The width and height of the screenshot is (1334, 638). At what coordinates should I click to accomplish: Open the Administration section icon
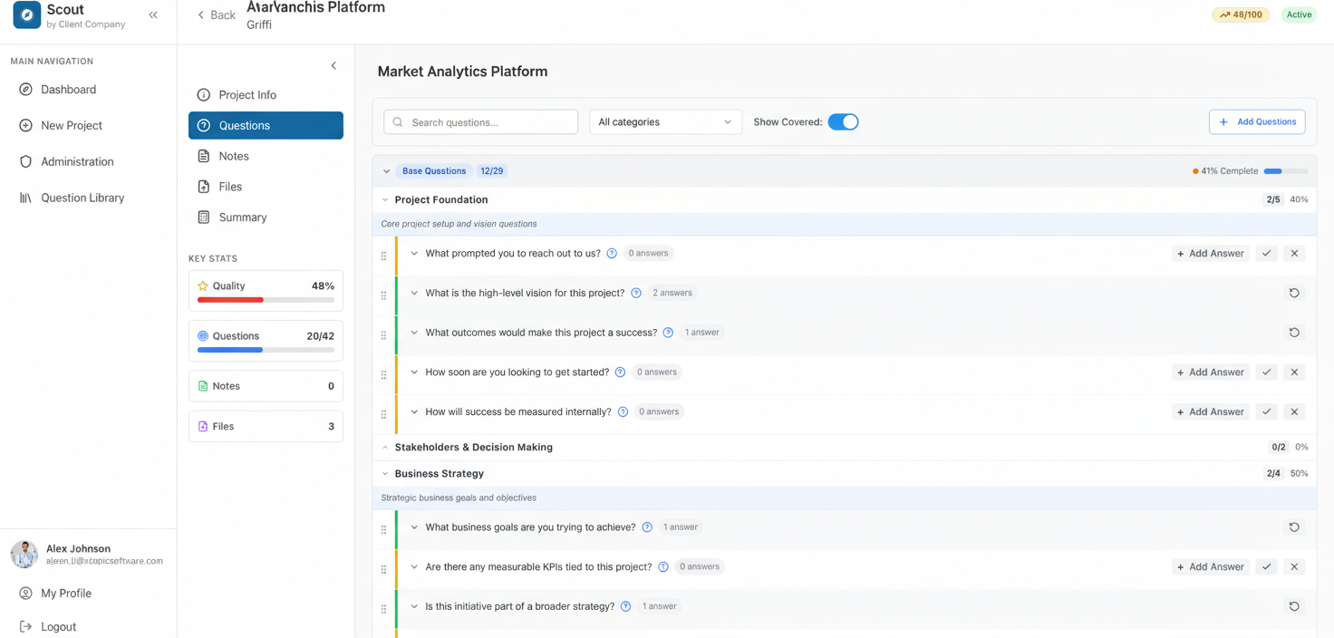point(26,161)
